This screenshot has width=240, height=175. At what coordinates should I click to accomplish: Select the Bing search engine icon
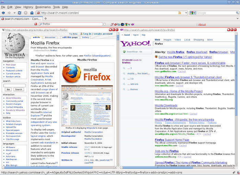pos(119,24)
